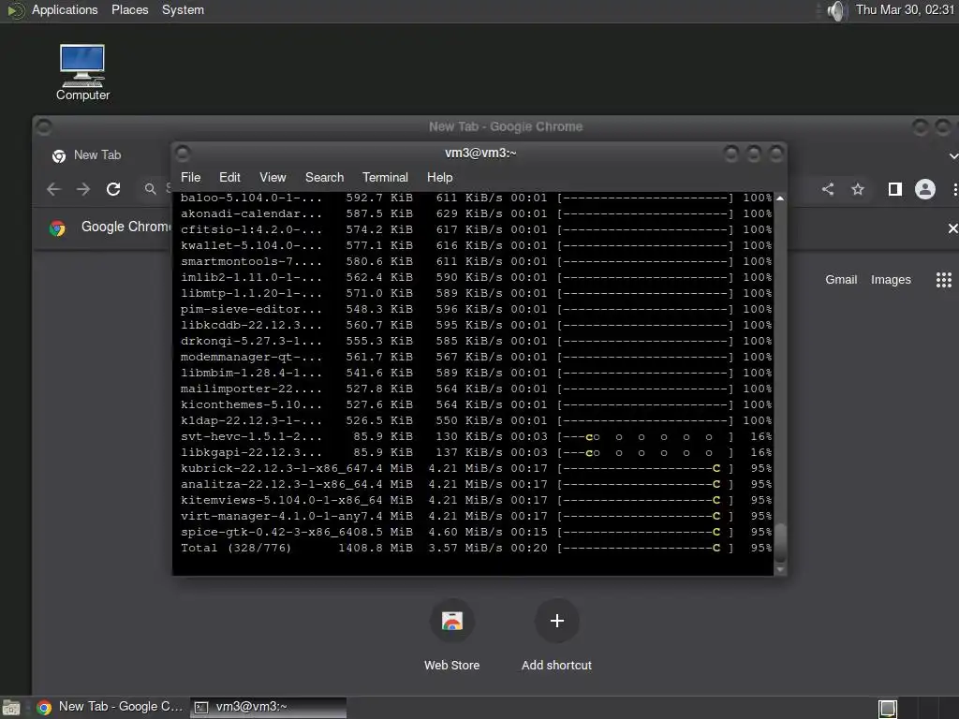Expand the Chrome tab search chevron
This screenshot has height=719, width=959.
pos(952,156)
